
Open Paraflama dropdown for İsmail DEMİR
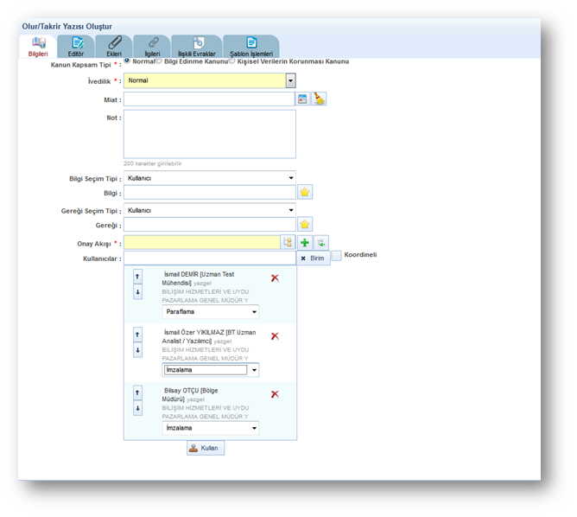(254, 311)
